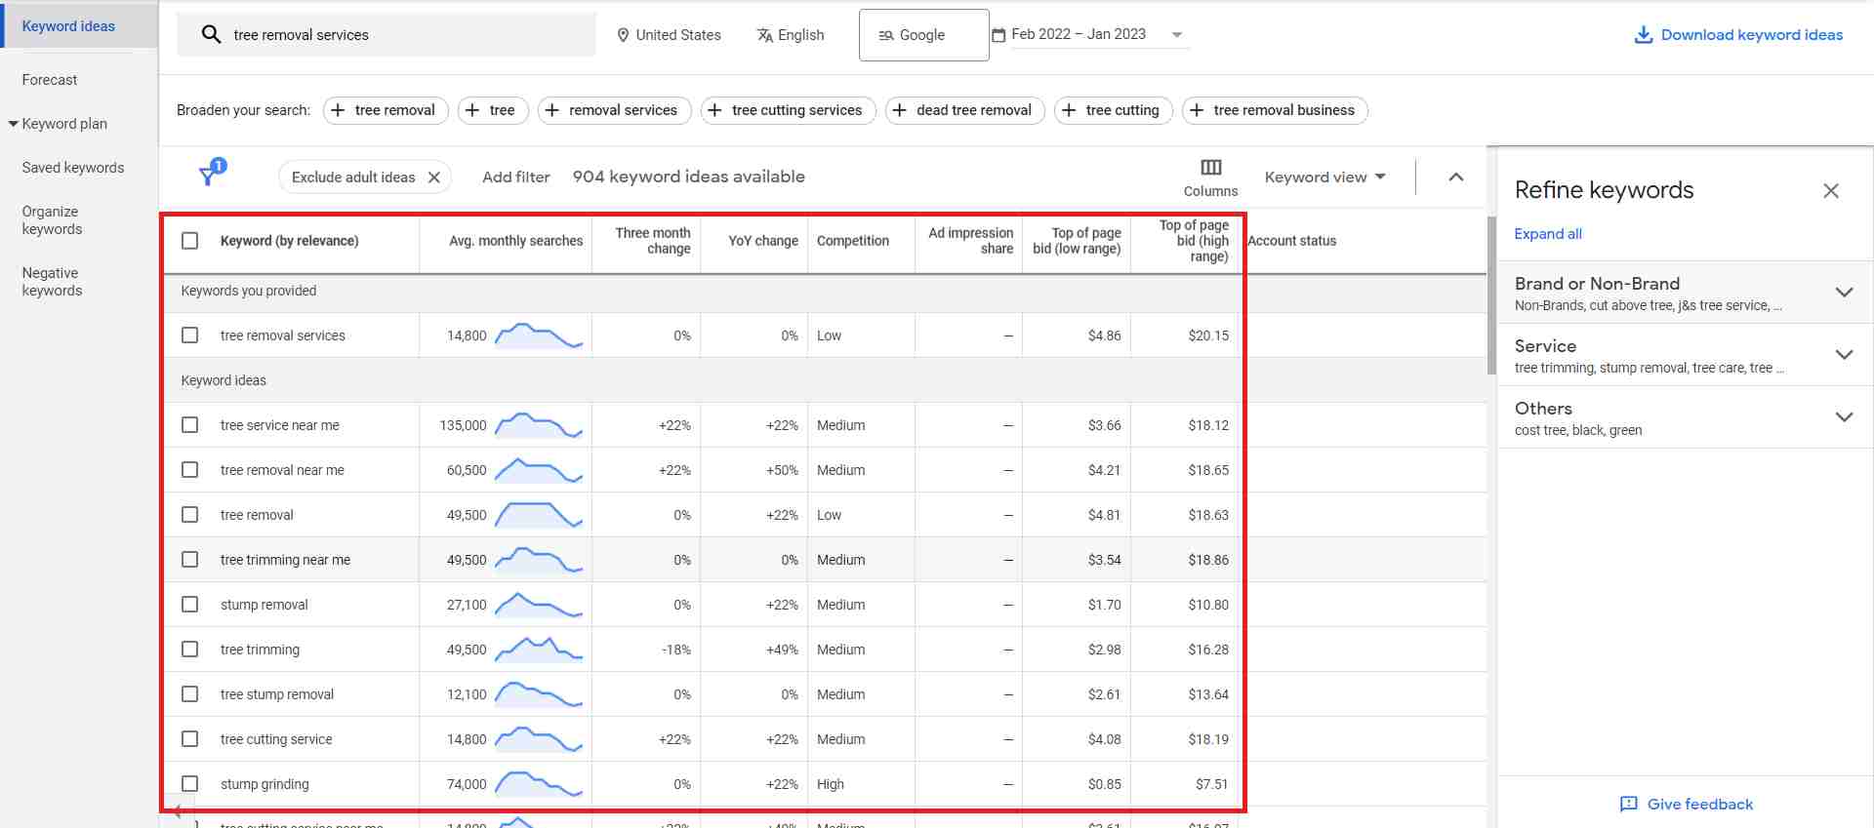Click the search magnifier icon
The image size is (1874, 828).
(211, 35)
